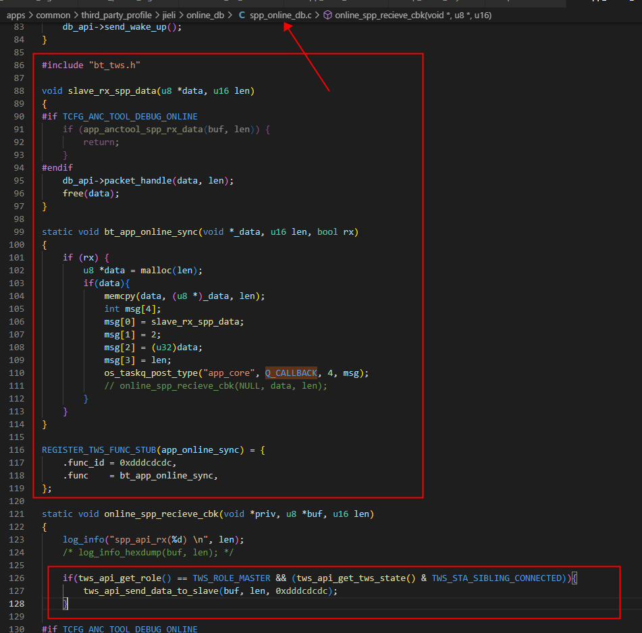Click app_anctool_spp_rx_data on line 91
The image size is (642, 633).
143,130
